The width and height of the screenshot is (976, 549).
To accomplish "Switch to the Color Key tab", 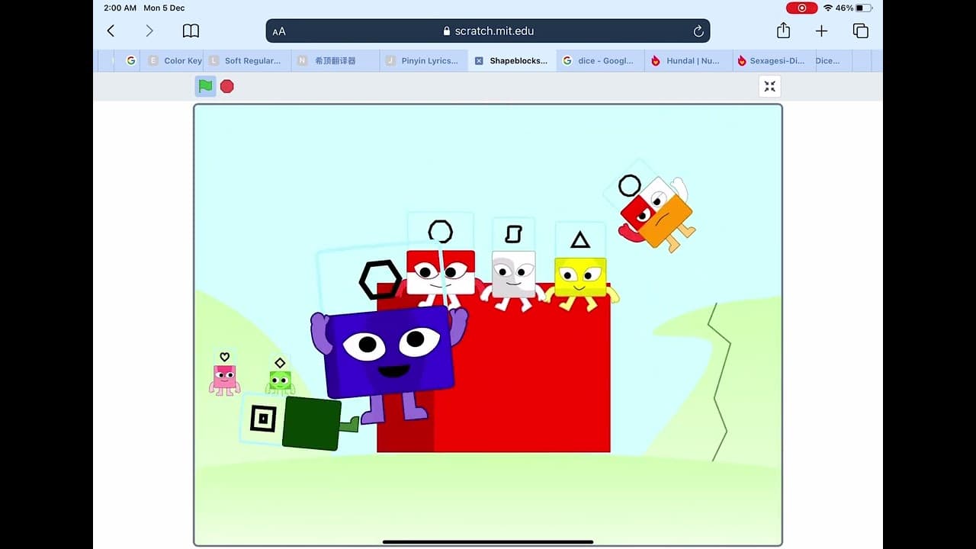I will coord(174,61).
